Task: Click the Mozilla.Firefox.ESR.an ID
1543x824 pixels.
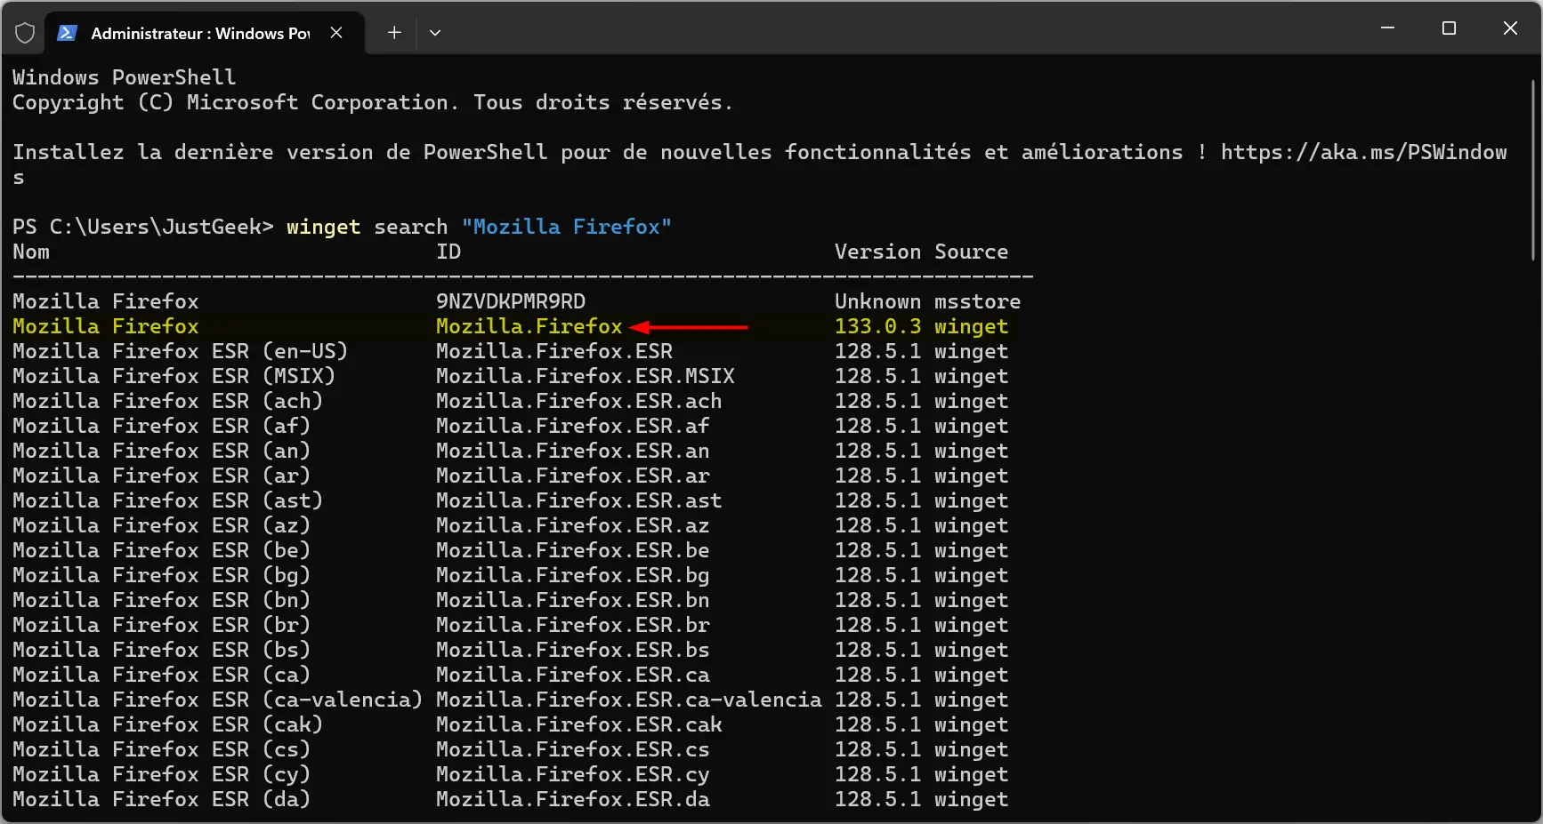Action: (573, 451)
